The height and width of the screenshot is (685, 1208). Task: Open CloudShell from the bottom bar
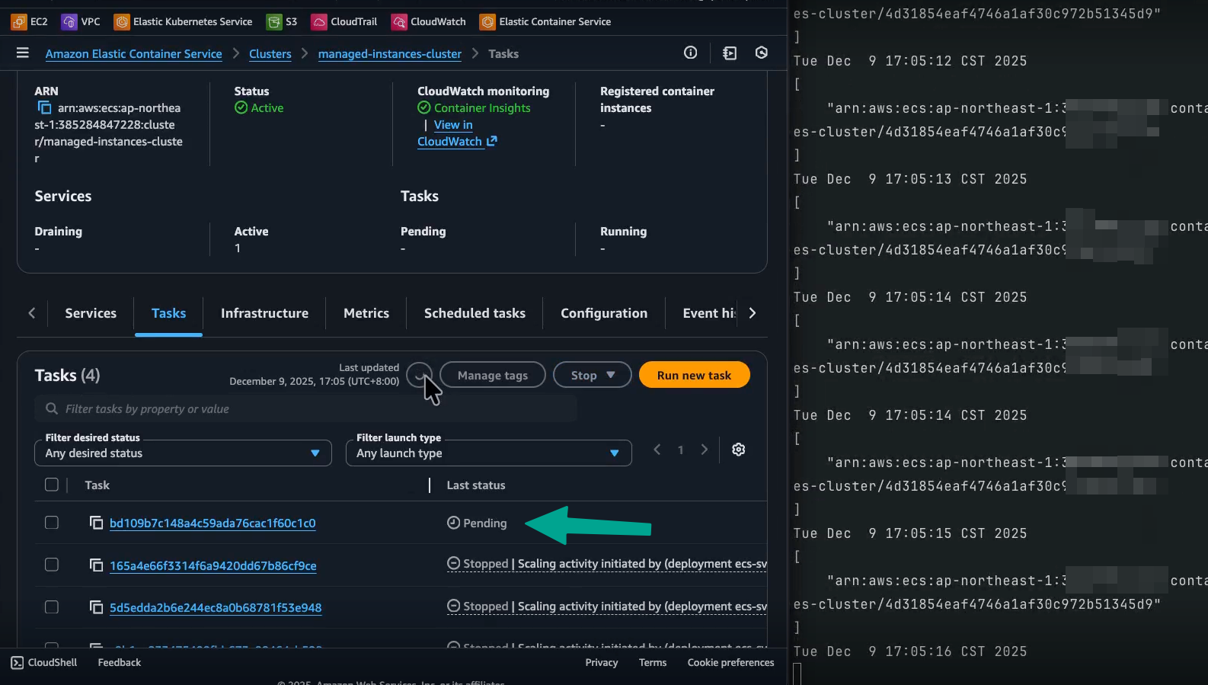point(44,662)
